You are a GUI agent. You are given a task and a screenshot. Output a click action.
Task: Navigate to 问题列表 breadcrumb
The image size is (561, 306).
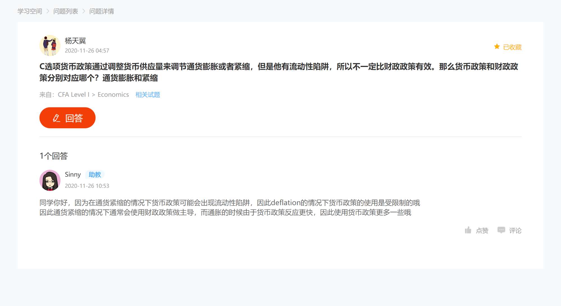coord(66,11)
